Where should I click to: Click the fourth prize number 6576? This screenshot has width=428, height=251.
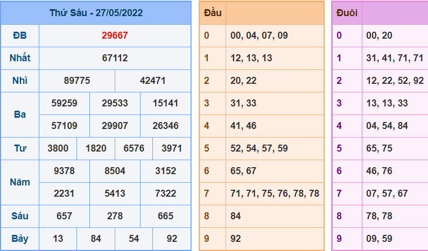[x=134, y=148]
